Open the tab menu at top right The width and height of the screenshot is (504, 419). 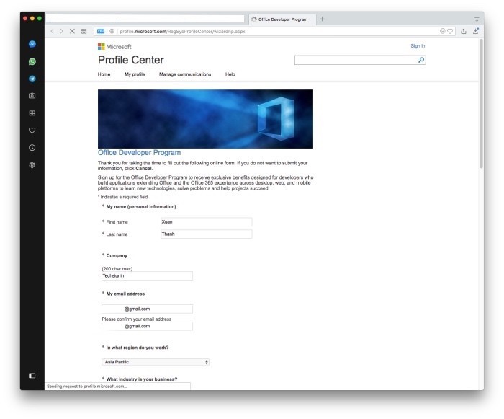(477, 19)
